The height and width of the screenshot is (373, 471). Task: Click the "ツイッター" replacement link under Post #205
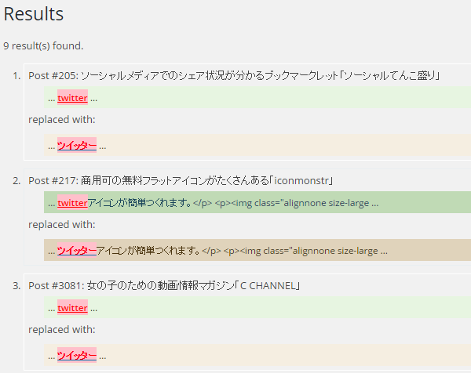[77, 146]
